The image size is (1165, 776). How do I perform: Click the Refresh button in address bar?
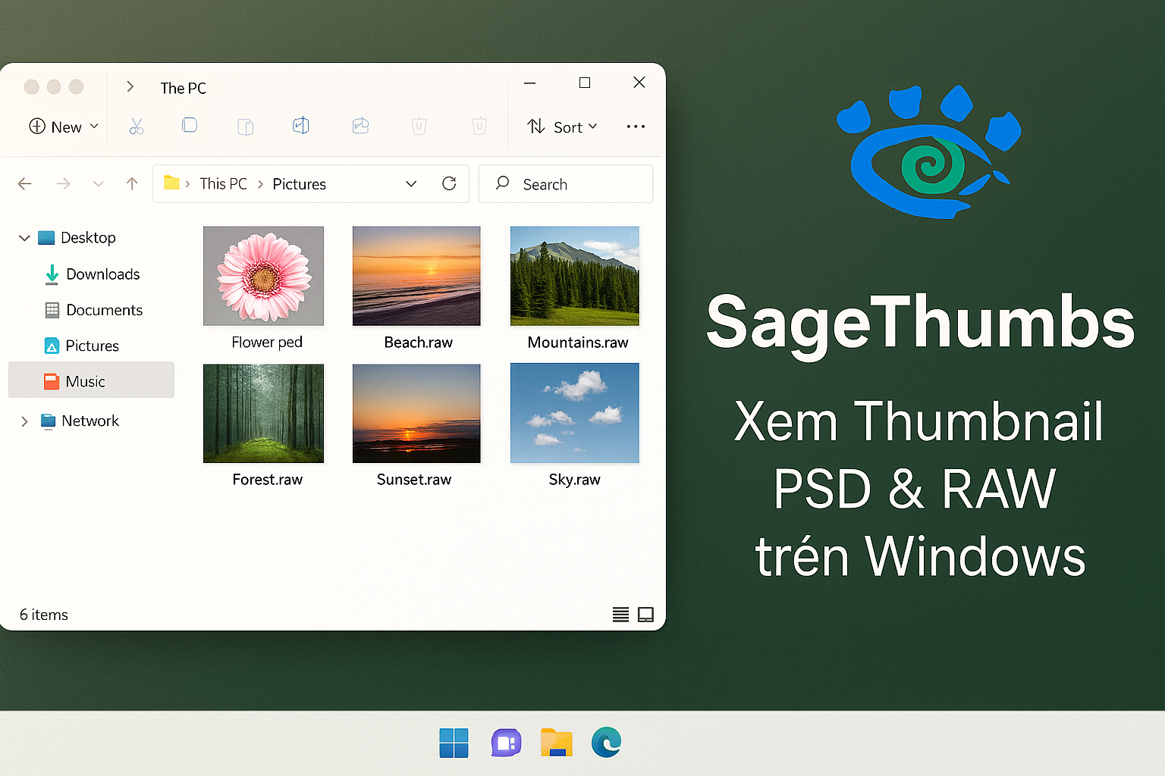coord(449,183)
